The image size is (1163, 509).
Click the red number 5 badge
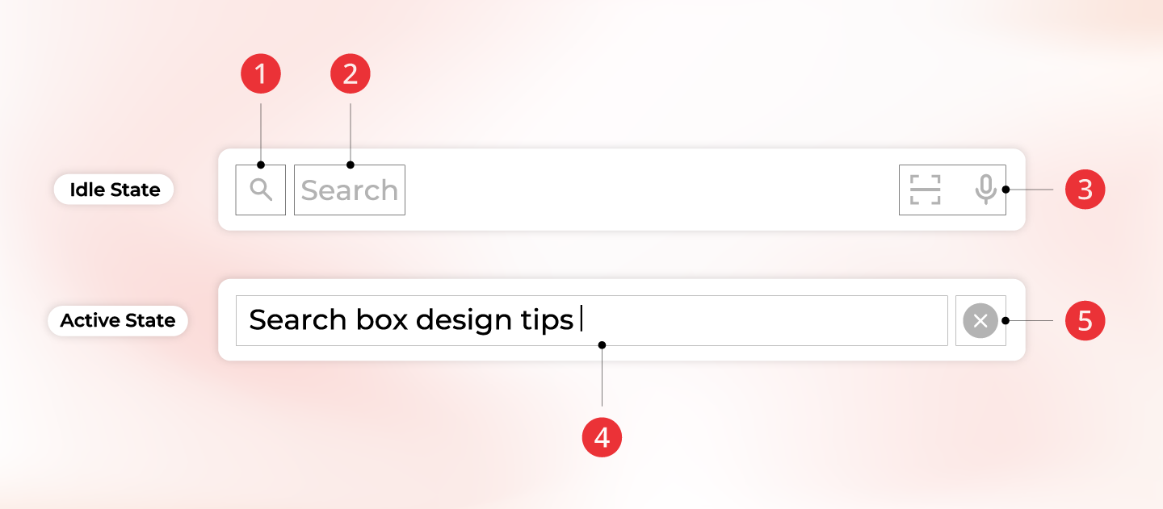(1085, 321)
